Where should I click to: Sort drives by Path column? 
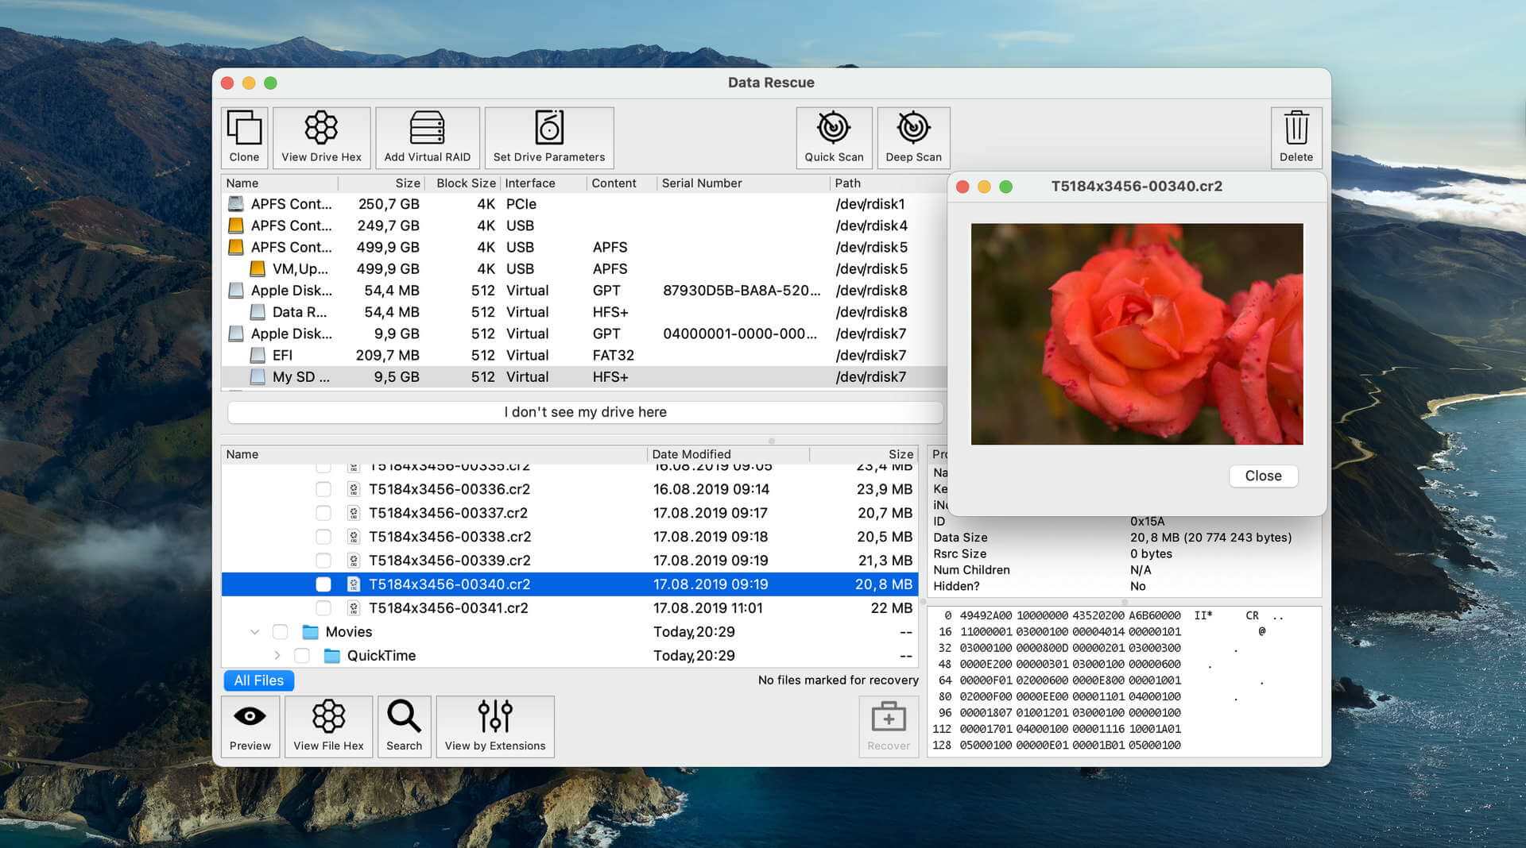point(888,183)
